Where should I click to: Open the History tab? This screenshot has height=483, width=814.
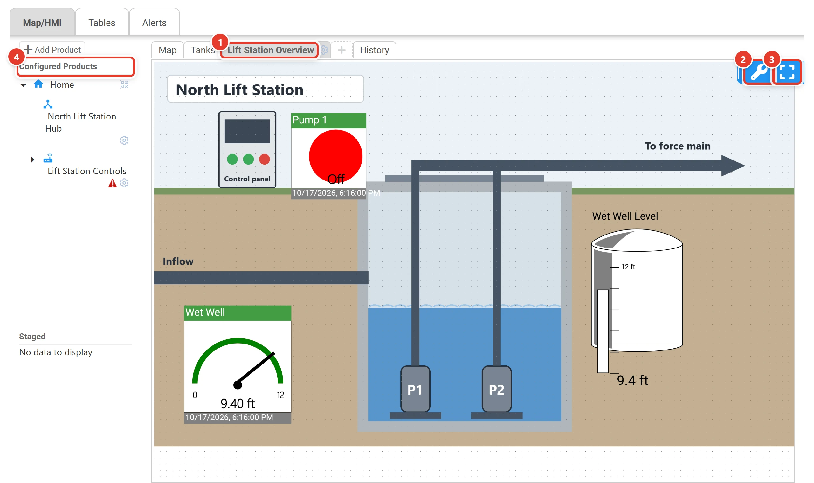[x=375, y=50]
